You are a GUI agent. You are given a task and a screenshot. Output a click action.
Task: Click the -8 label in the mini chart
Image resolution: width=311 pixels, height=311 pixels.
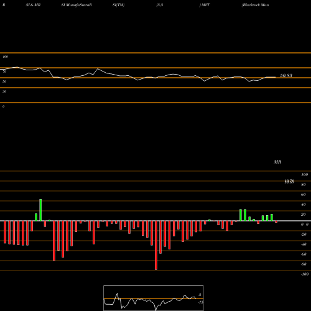200,295
